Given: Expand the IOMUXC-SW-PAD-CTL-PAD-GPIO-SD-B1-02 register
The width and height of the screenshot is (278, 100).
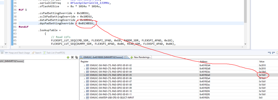Looking at the screenshot, I should 84,65.
